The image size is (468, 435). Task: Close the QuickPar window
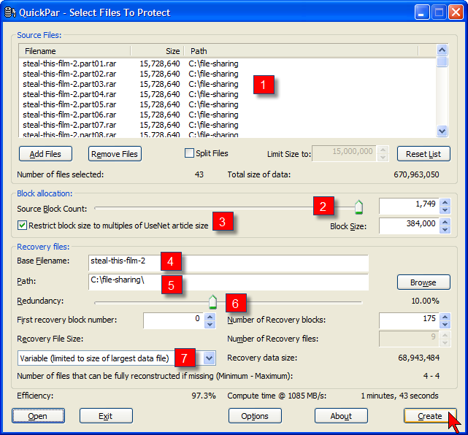point(456,12)
